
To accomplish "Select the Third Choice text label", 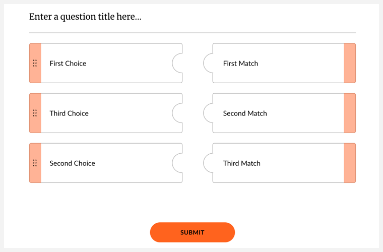I will click(x=69, y=113).
